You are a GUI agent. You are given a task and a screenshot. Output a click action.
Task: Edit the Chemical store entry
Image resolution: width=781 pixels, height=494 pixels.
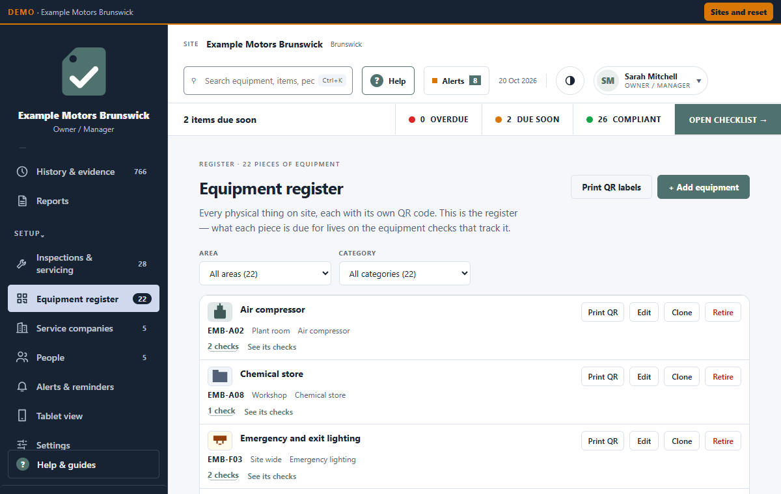click(x=644, y=376)
